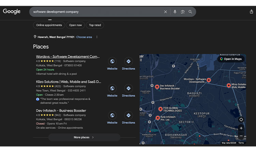256x153 pixels.
Task: Click the Klizo review quote text
Action: [65, 101]
